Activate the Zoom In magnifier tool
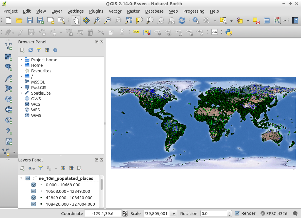This screenshot has width=301, height=218. click(97, 21)
